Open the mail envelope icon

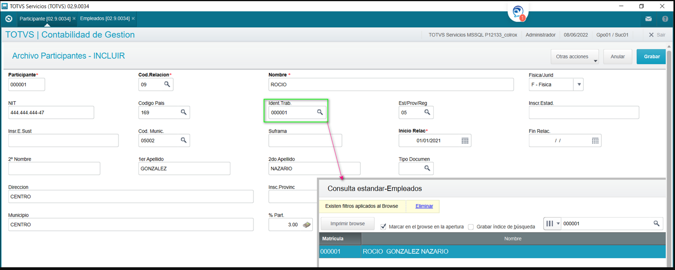point(649,19)
